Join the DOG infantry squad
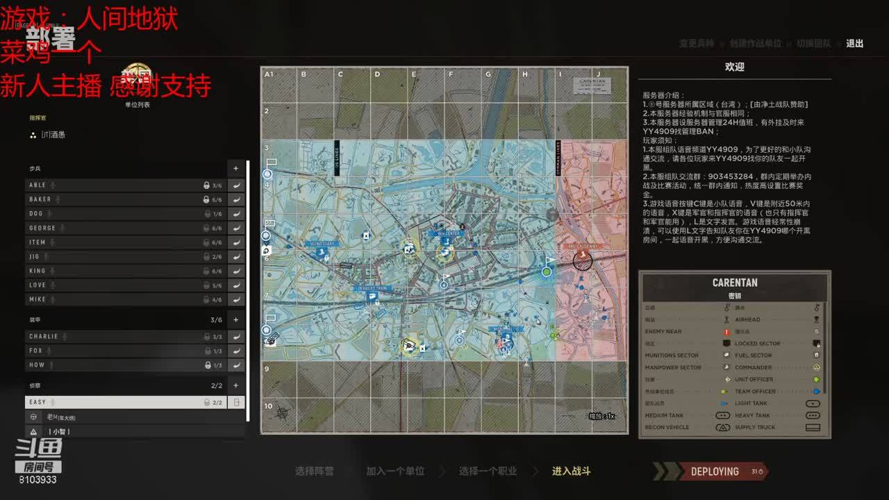 (236, 214)
